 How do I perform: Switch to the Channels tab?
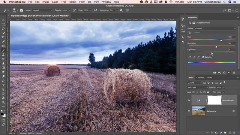point(200,78)
